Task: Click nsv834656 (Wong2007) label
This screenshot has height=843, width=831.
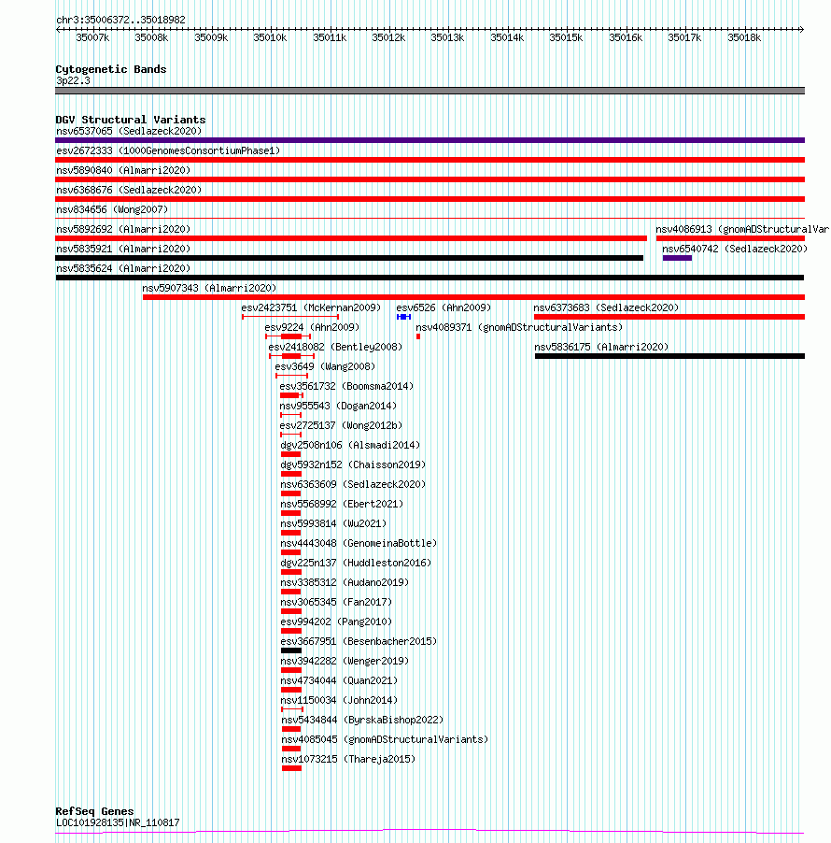Action: [112, 209]
